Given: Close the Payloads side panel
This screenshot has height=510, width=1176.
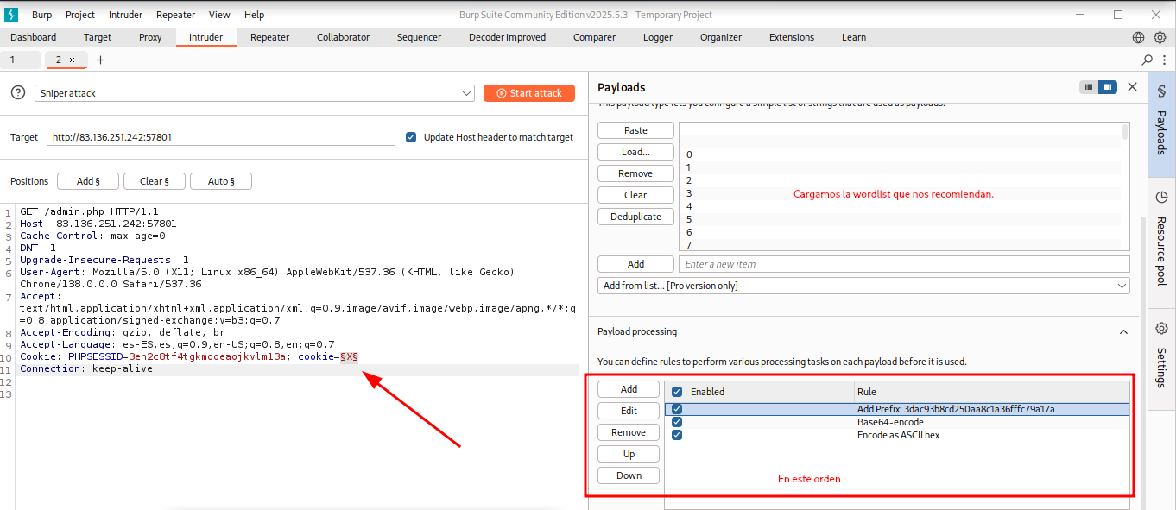Looking at the screenshot, I should tap(1133, 87).
